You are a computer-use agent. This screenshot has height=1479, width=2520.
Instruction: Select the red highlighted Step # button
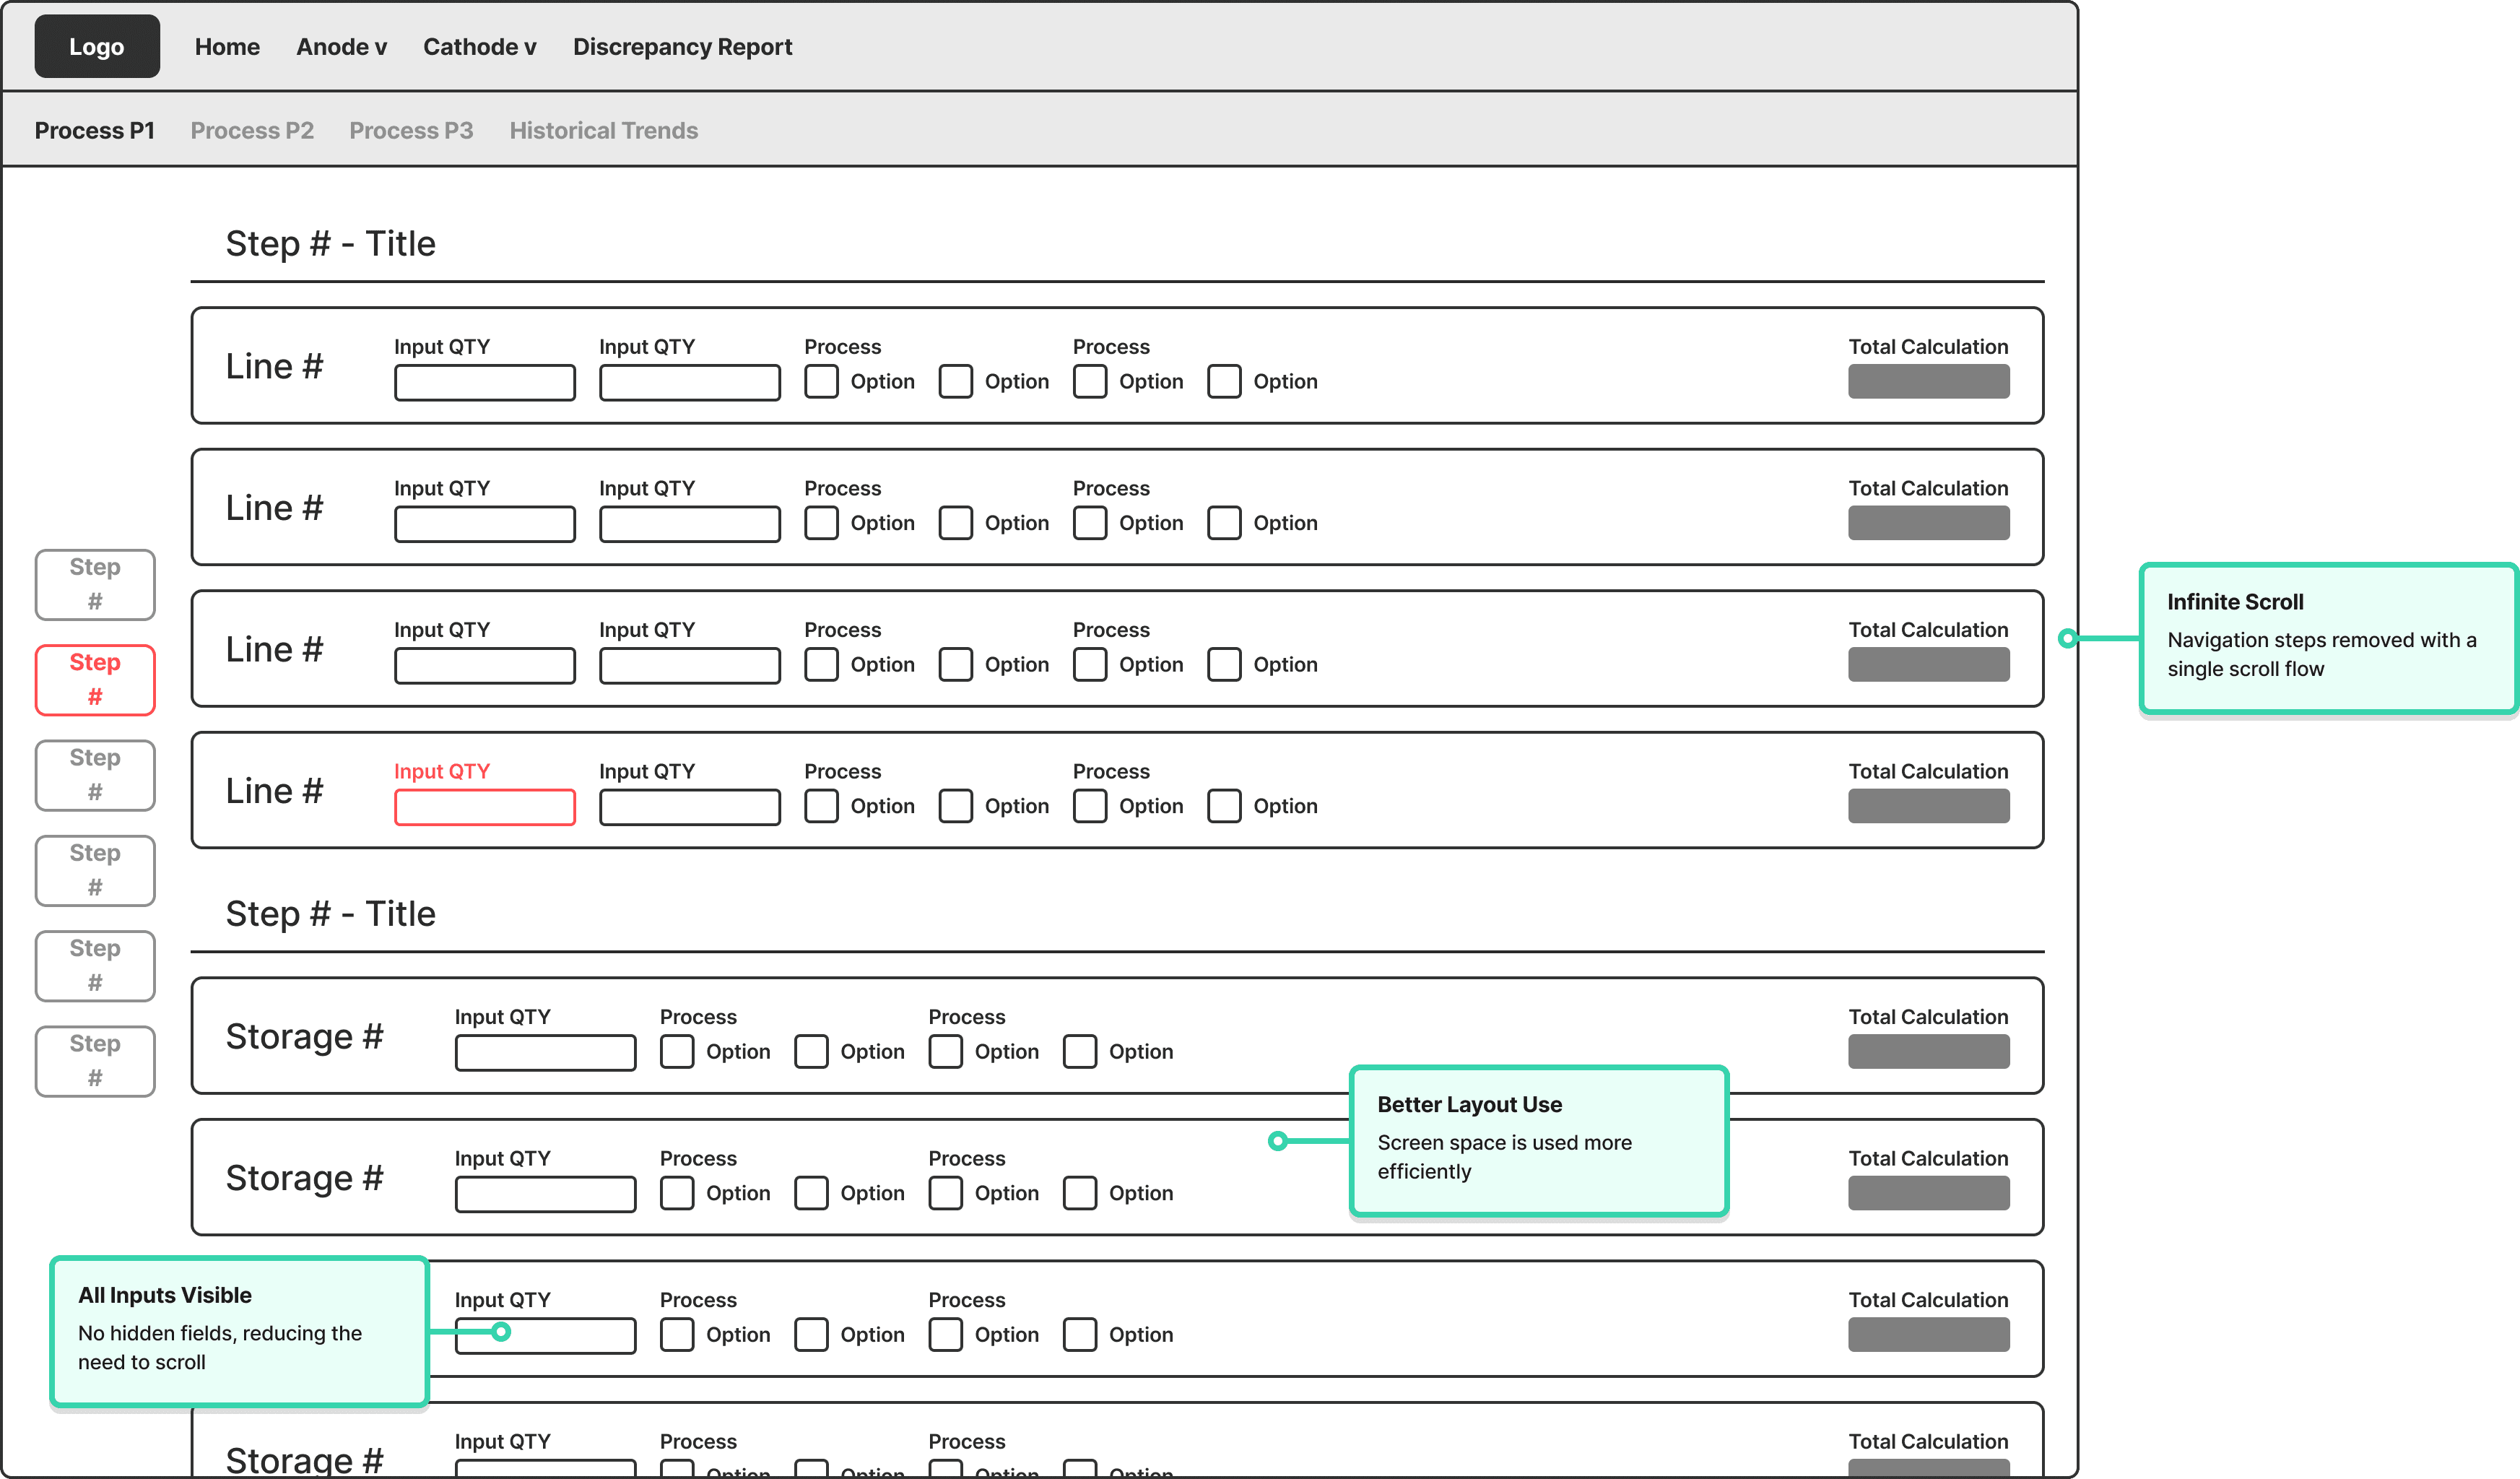[x=95, y=679]
